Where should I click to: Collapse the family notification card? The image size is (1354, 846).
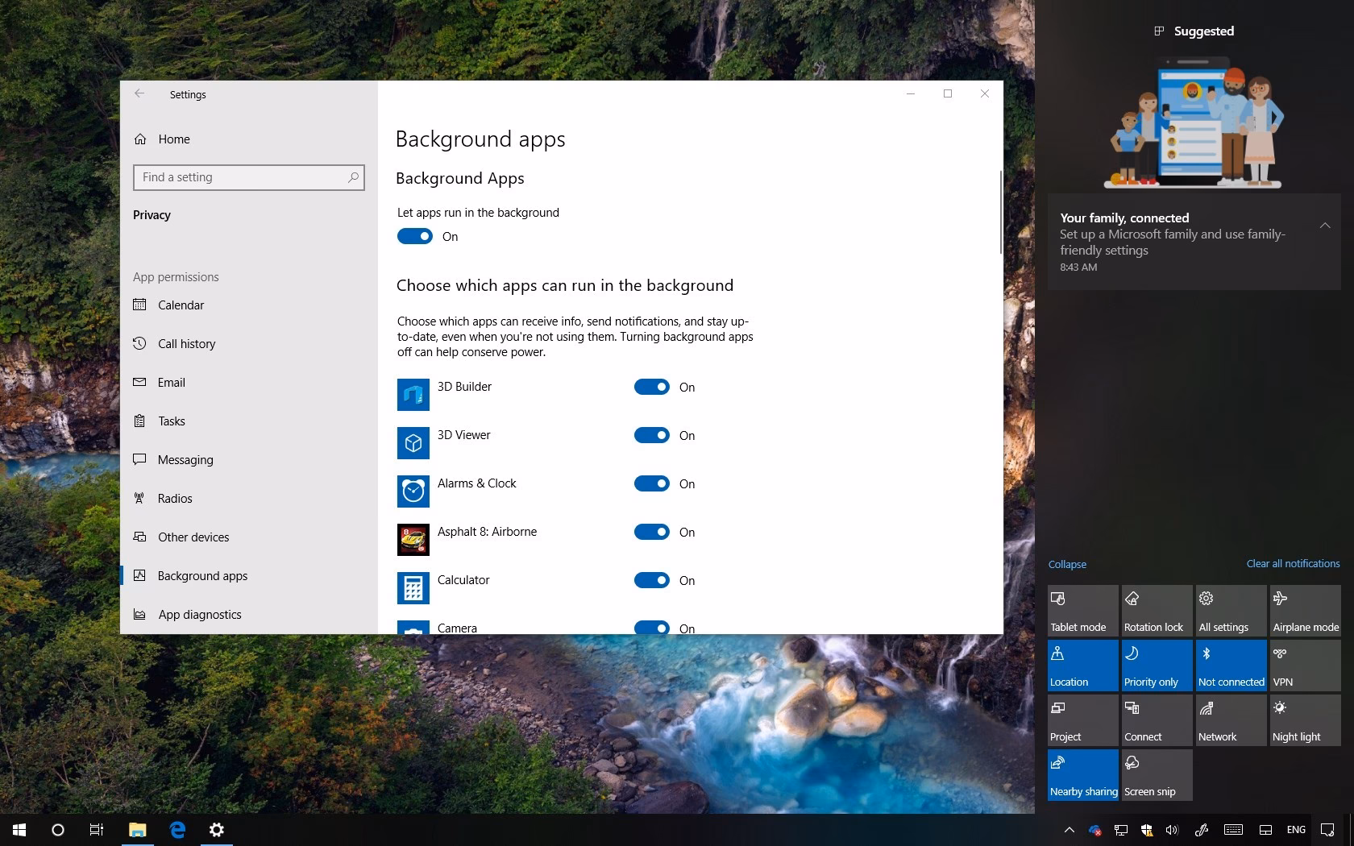pos(1325,226)
